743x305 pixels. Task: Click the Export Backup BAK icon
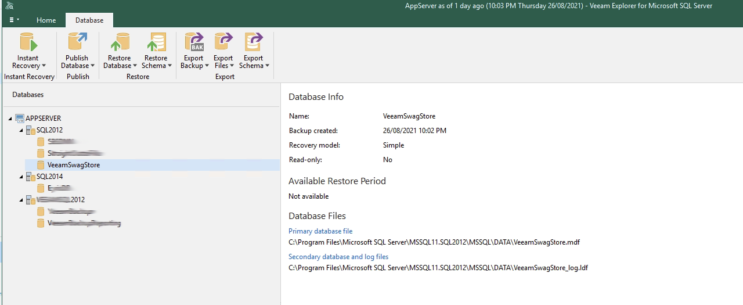point(193,42)
